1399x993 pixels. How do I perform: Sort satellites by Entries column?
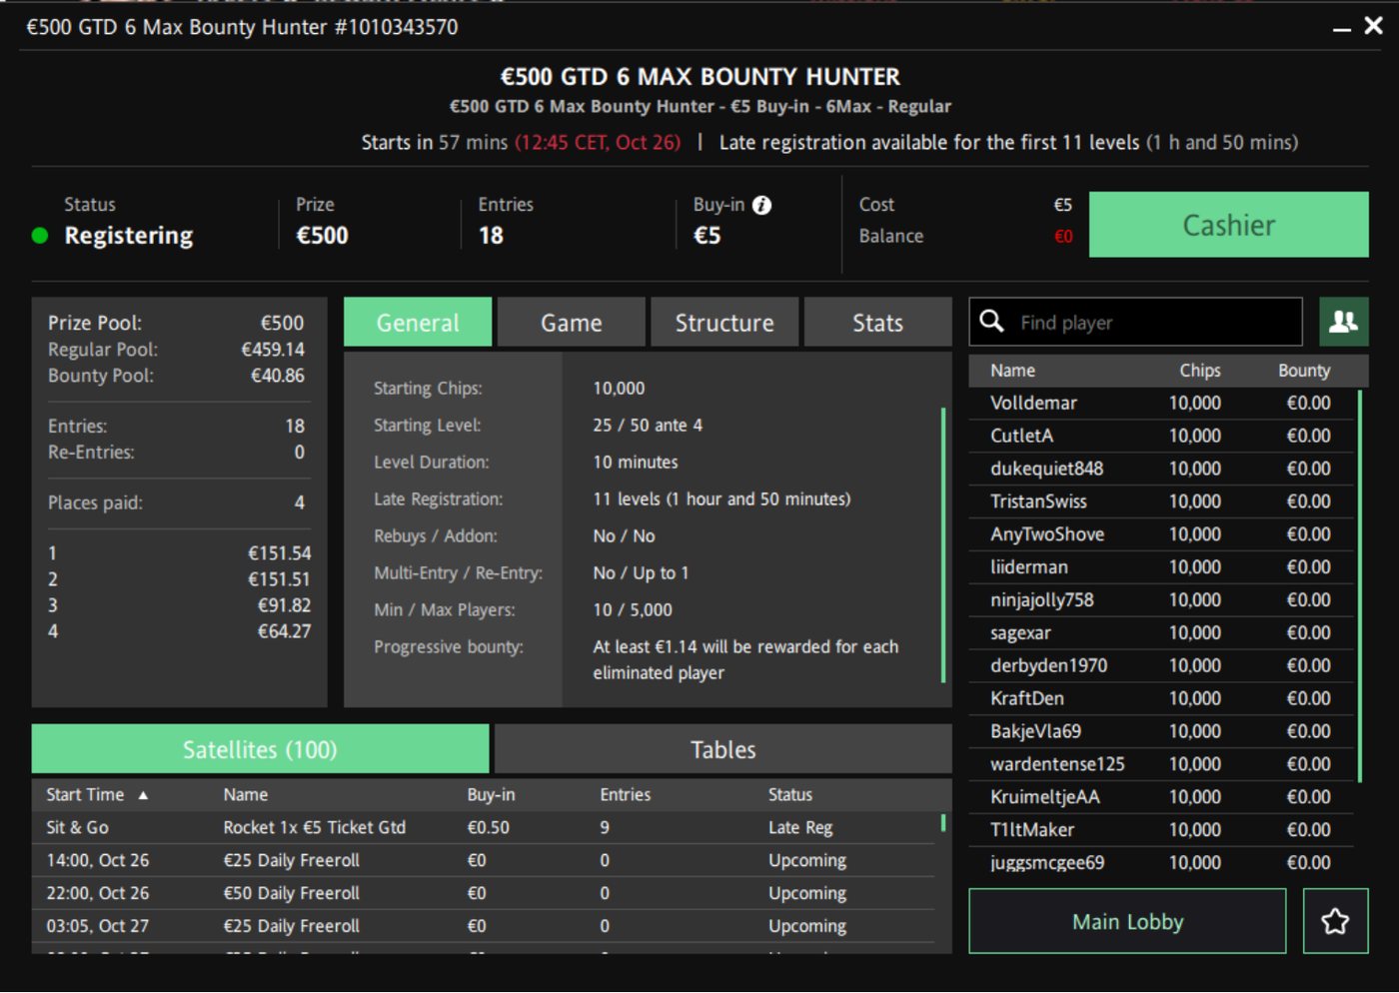click(625, 795)
